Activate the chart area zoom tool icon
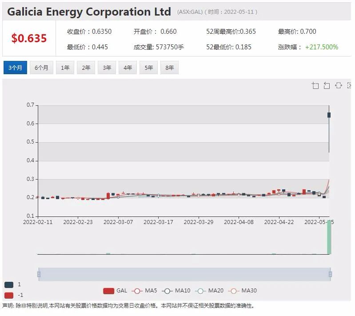The height and width of the screenshot is (316, 355). pyautogui.click(x=315, y=85)
